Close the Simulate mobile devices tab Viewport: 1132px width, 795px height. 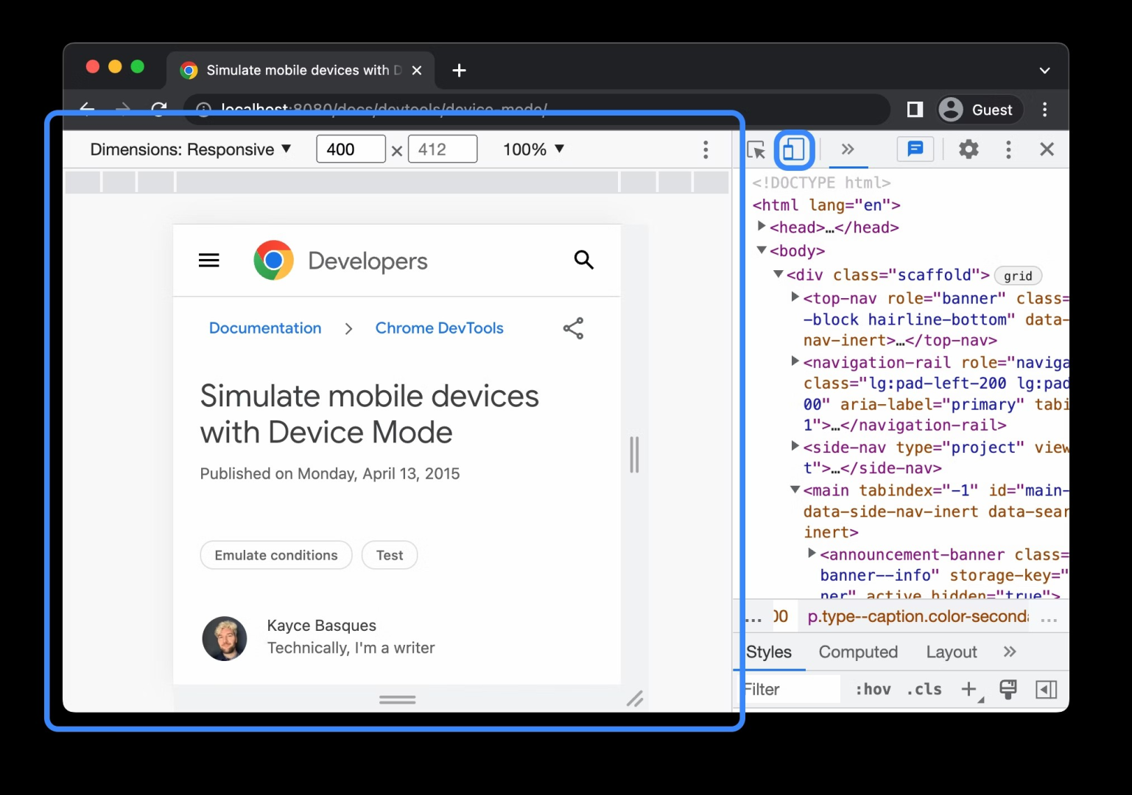point(417,71)
